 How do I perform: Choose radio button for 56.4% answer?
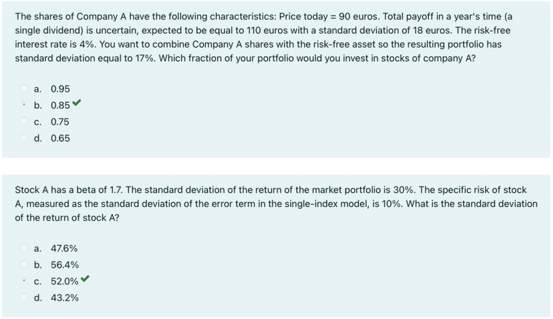click(x=25, y=265)
